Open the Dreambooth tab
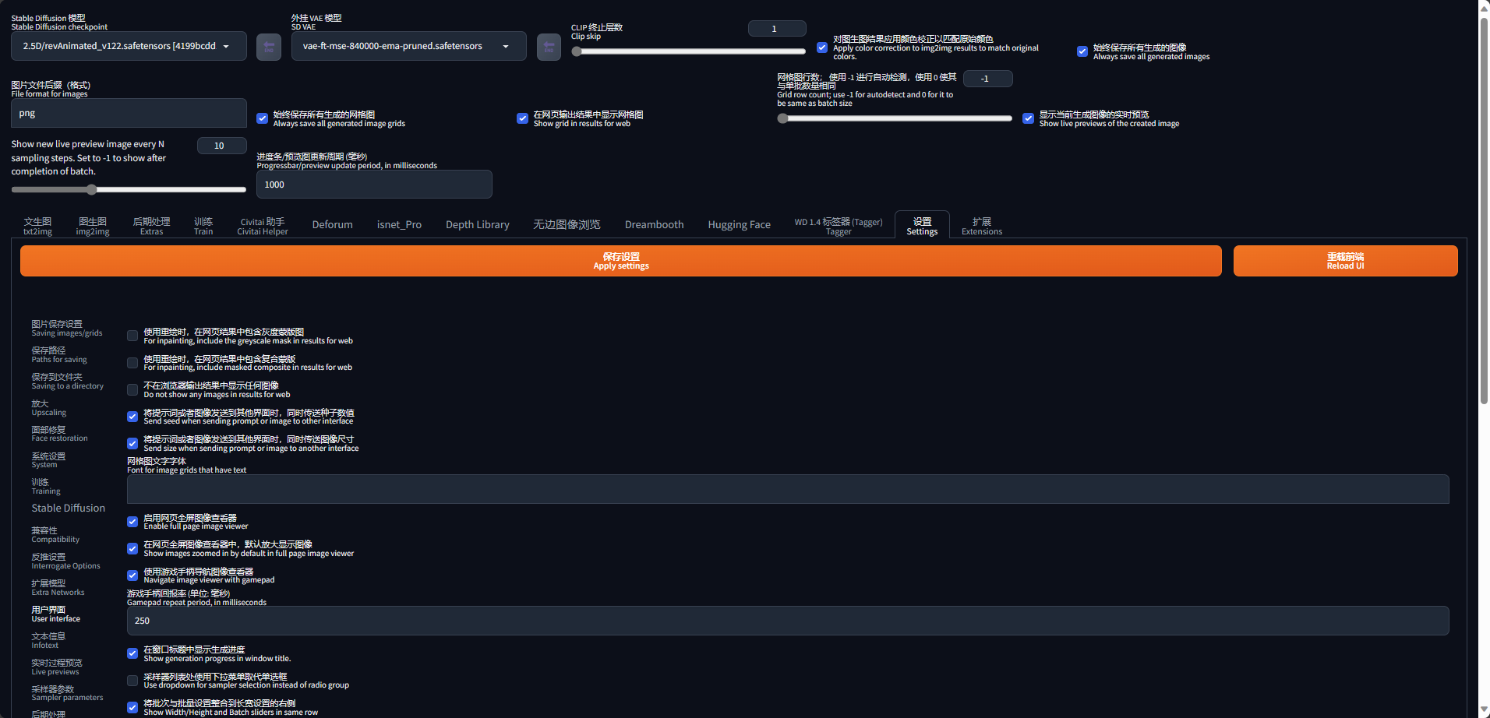Image resolution: width=1490 pixels, height=718 pixels. pyautogui.click(x=654, y=225)
